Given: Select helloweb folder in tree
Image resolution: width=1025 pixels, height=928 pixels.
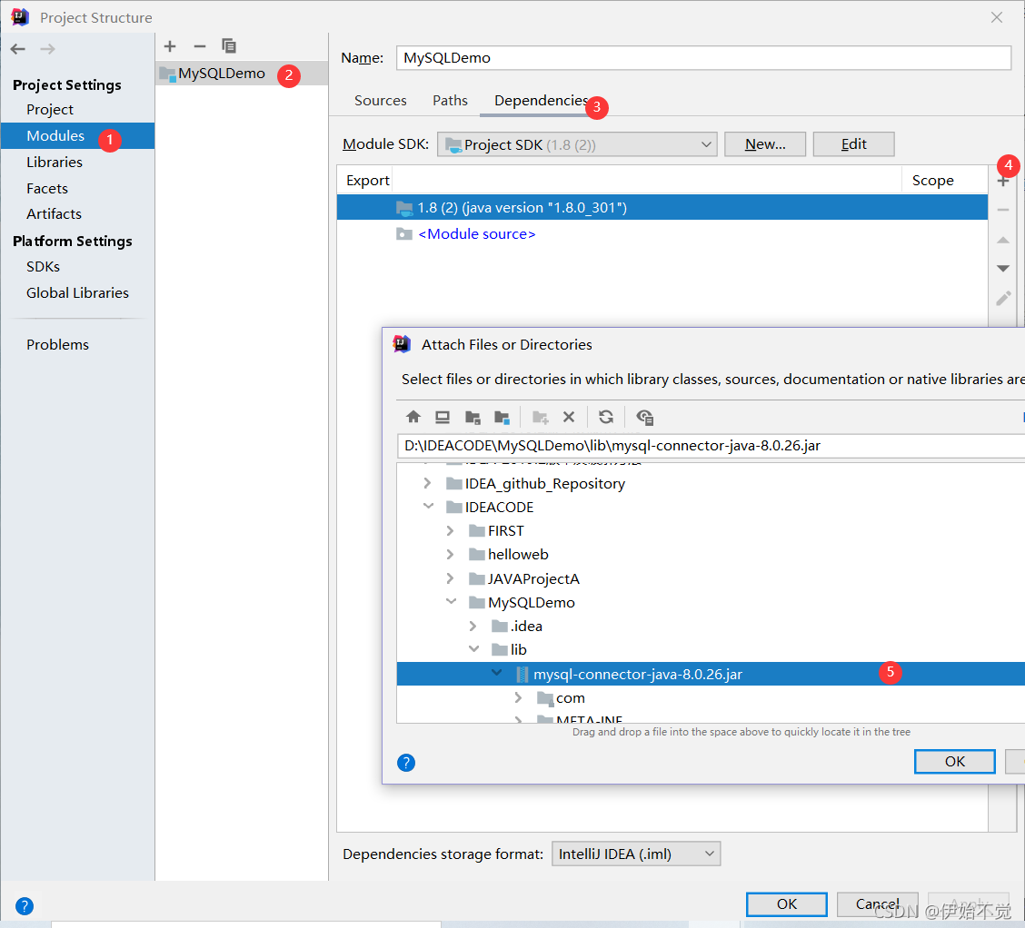Looking at the screenshot, I should click(518, 555).
